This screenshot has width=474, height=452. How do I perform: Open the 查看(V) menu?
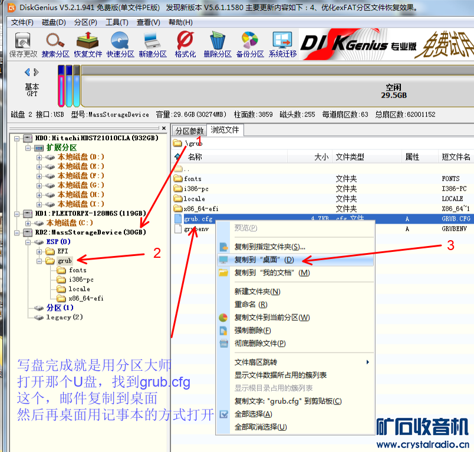point(148,22)
